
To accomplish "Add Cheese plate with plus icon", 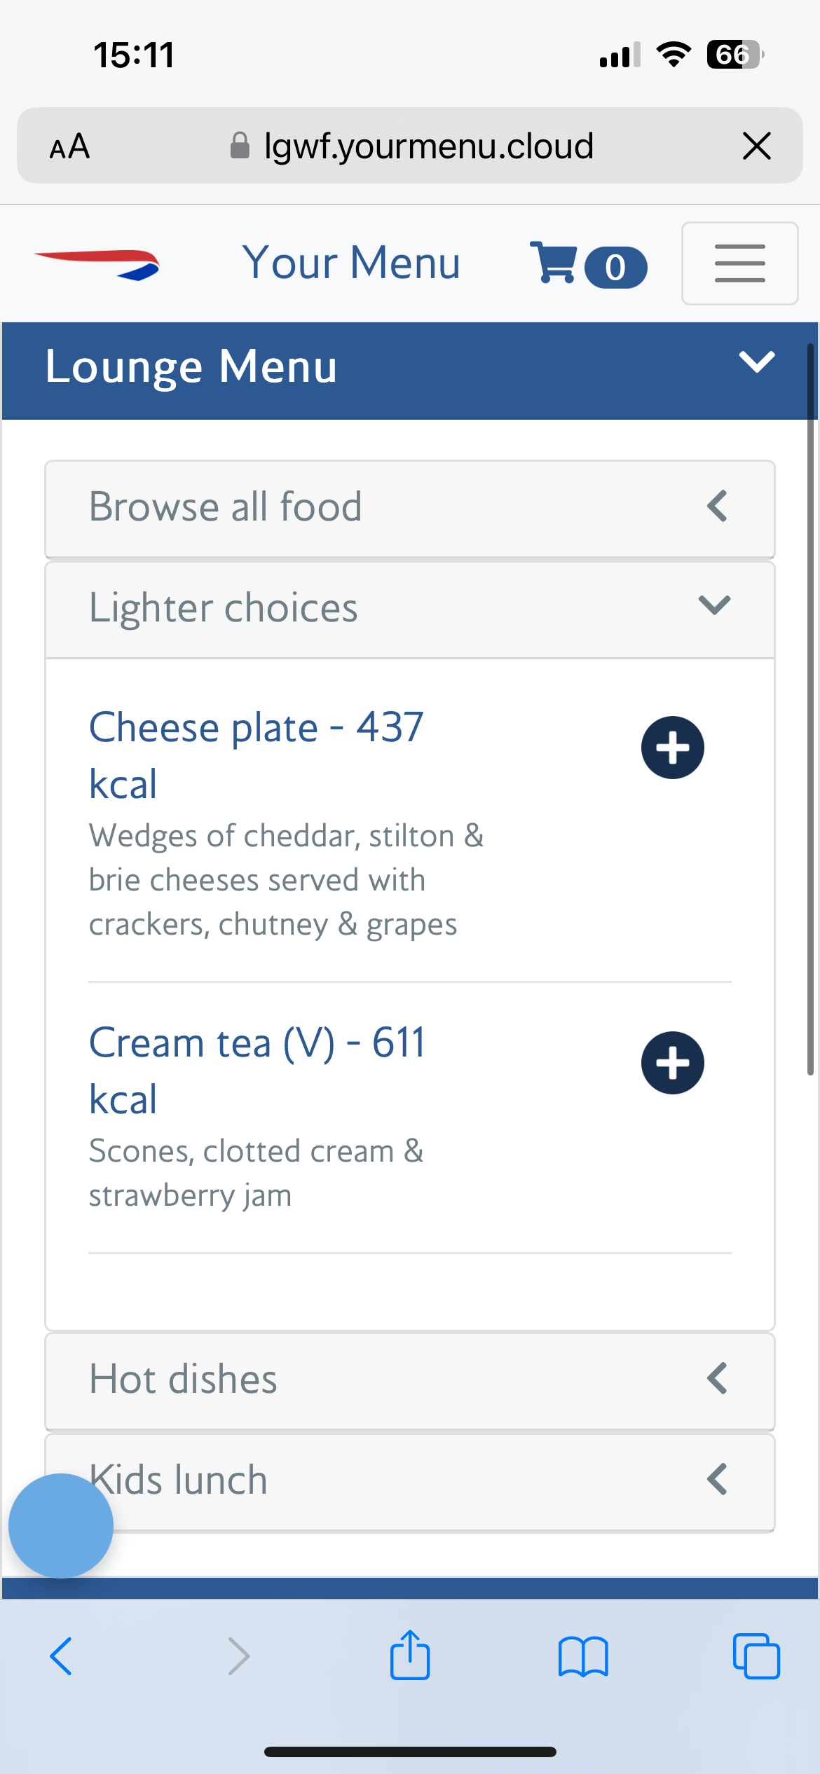I will (672, 748).
